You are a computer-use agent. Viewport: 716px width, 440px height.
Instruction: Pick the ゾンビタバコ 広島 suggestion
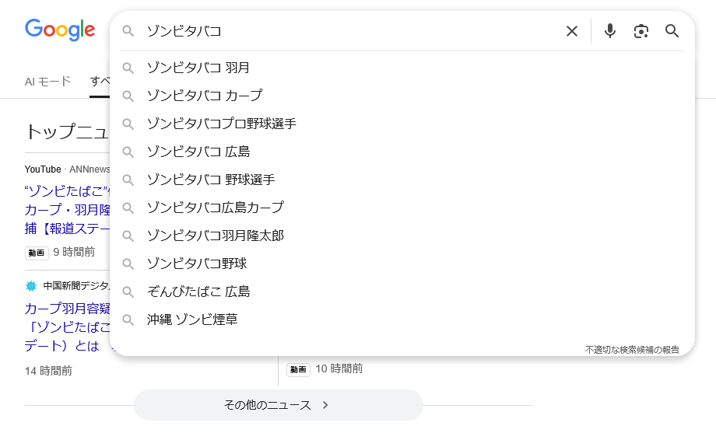[198, 152]
